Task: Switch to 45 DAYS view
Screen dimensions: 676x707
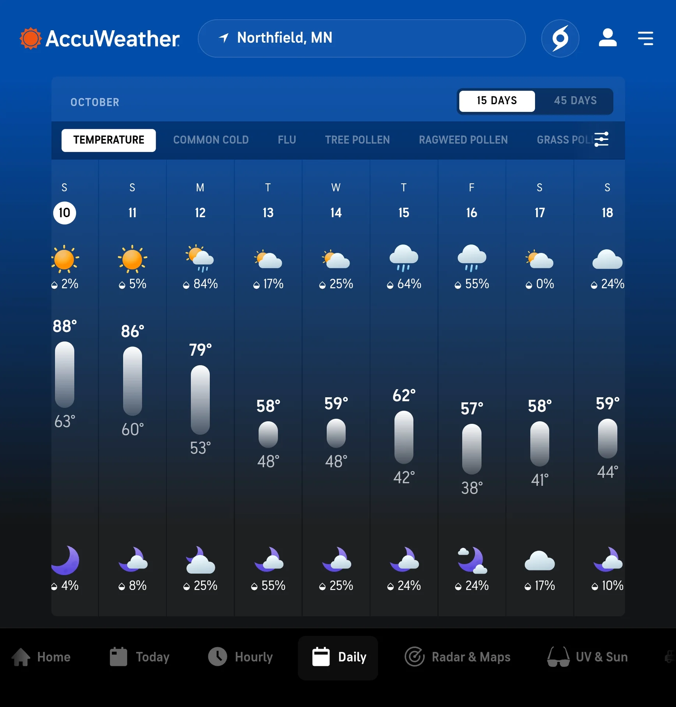Action: click(x=575, y=101)
